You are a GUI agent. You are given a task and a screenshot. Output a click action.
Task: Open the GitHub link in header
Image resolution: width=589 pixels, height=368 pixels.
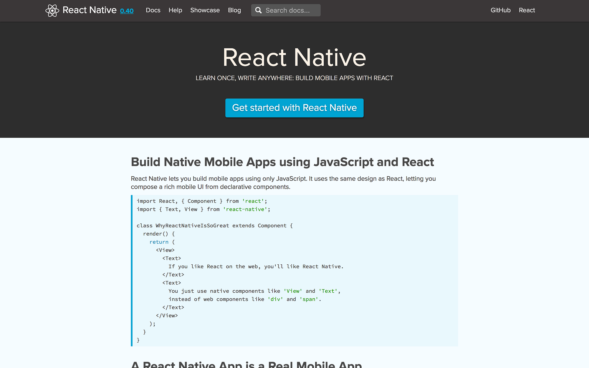click(500, 10)
